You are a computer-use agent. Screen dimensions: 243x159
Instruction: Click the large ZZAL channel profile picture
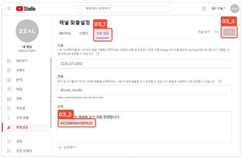coord(27,31)
